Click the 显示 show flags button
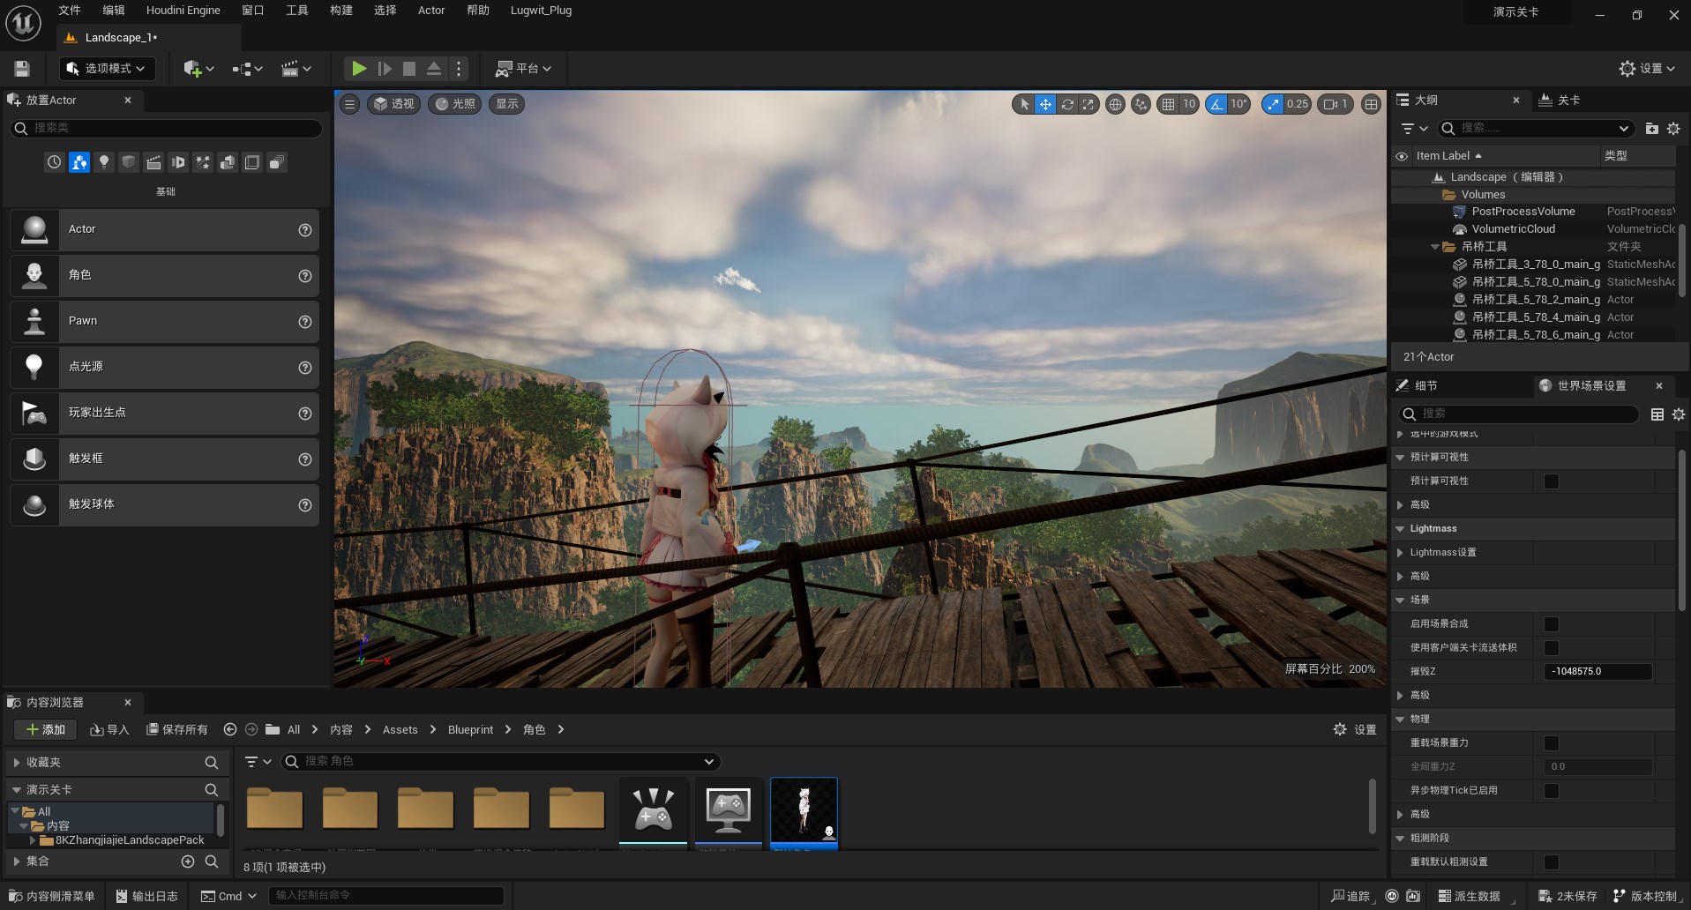Screen dimensions: 1691x910 click(x=507, y=104)
